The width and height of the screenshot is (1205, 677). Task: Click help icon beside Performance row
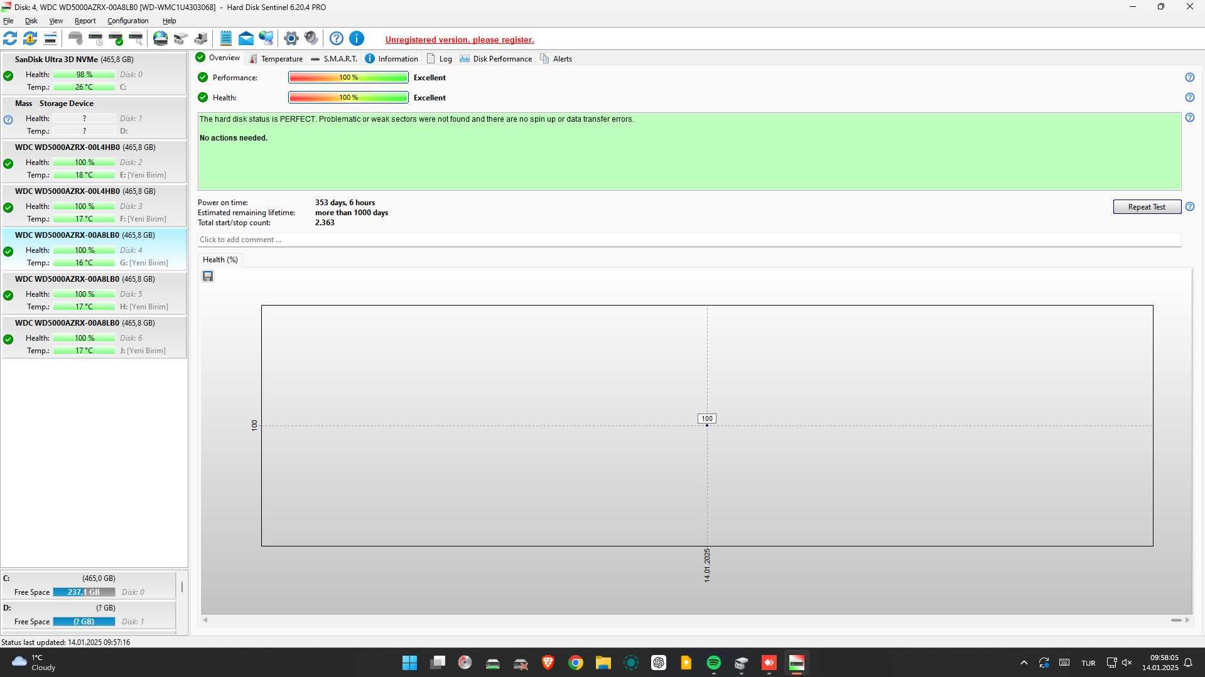point(1190,77)
